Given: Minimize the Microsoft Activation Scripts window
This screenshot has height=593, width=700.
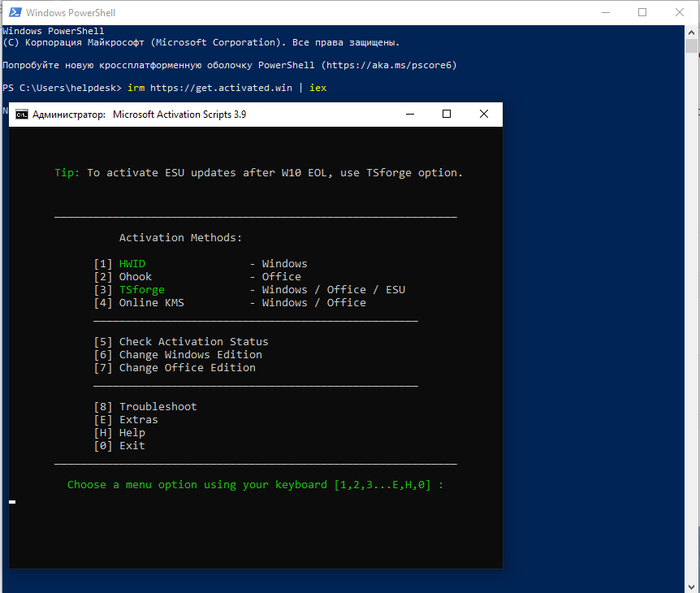Looking at the screenshot, I should [x=410, y=115].
